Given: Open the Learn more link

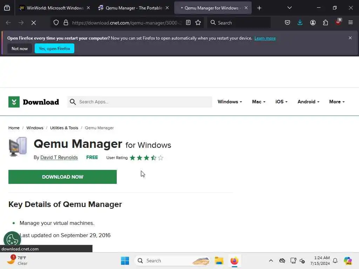Looking at the screenshot, I should click(x=265, y=38).
